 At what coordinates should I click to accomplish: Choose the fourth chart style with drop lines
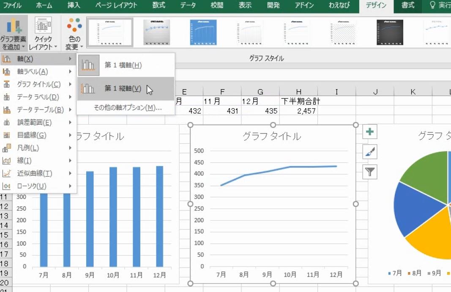point(250,32)
